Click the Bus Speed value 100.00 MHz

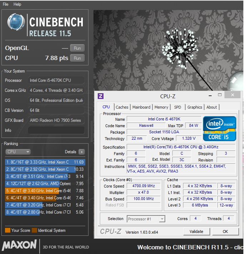(x=144, y=199)
